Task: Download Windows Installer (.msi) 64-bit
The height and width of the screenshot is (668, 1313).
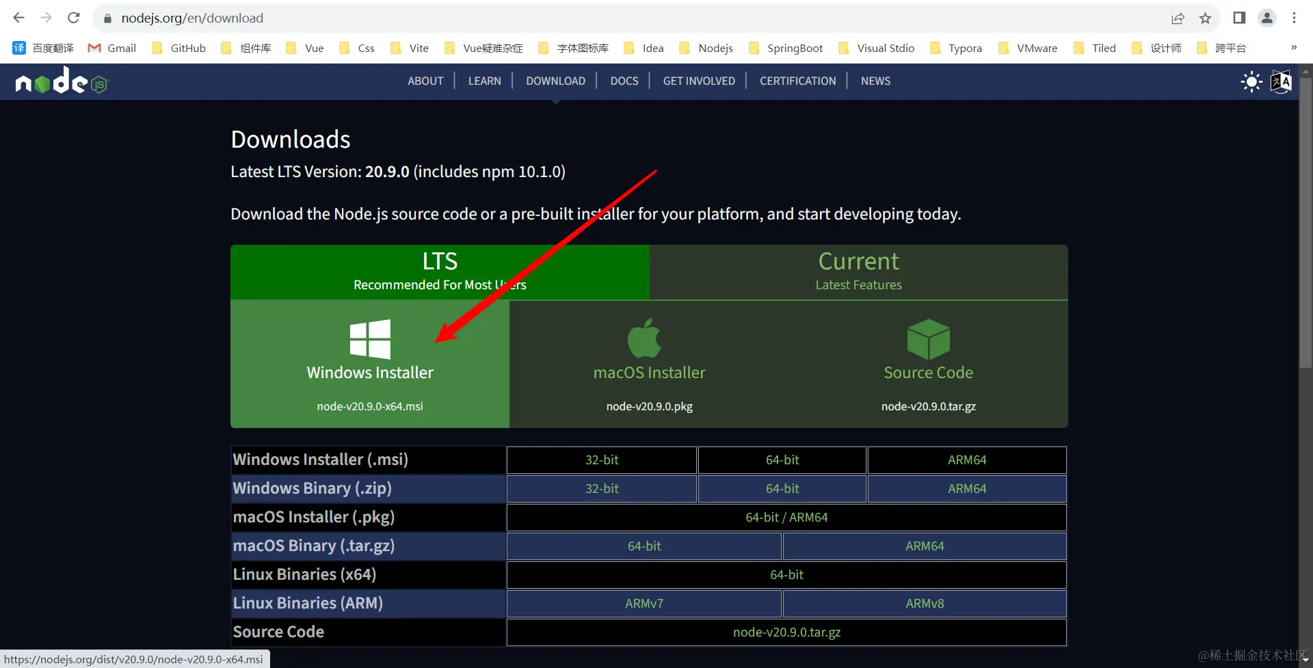Action: coord(782,460)
